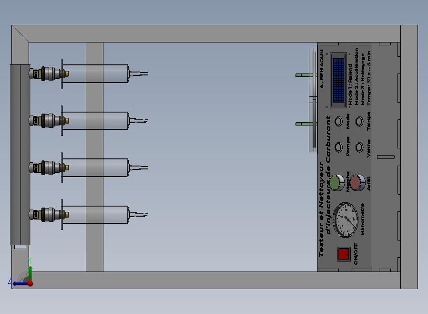
Task: Select the topmost injector's glass test tube
Action: [95, 73]
